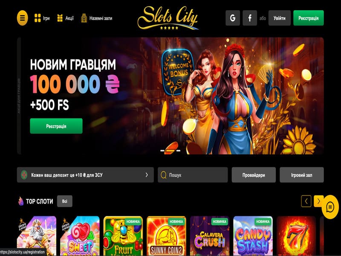The image size is (341, 256).
Task: Click the flame icon beside TOP СЛОТИ
Action: pos(21,201)
